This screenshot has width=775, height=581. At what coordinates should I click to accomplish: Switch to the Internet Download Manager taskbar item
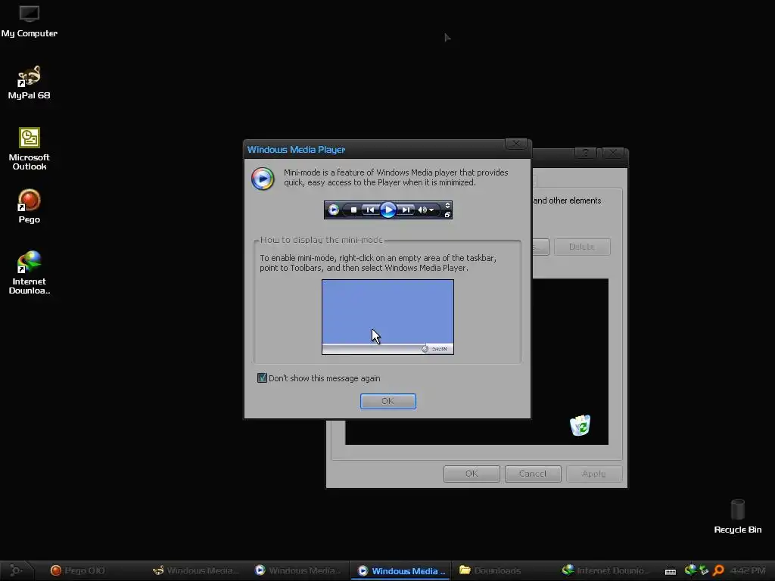pos(604,570)
